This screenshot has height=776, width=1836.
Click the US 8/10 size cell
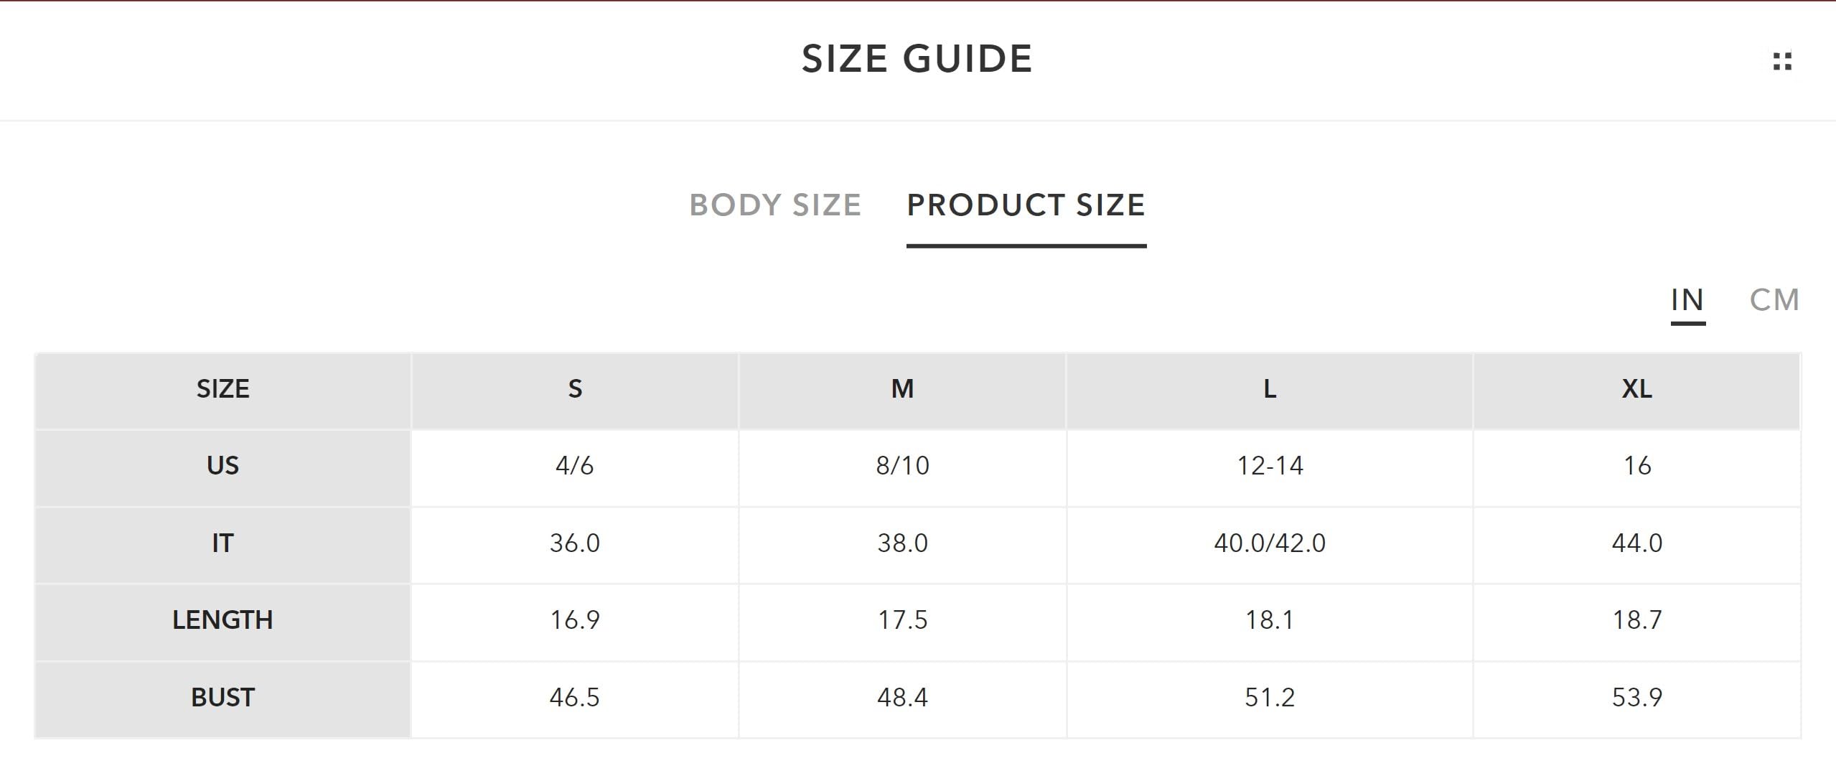(902, 466)
